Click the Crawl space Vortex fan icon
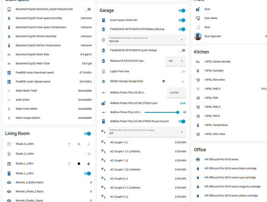Screen dimensions: 267x202 coord(103,20)
